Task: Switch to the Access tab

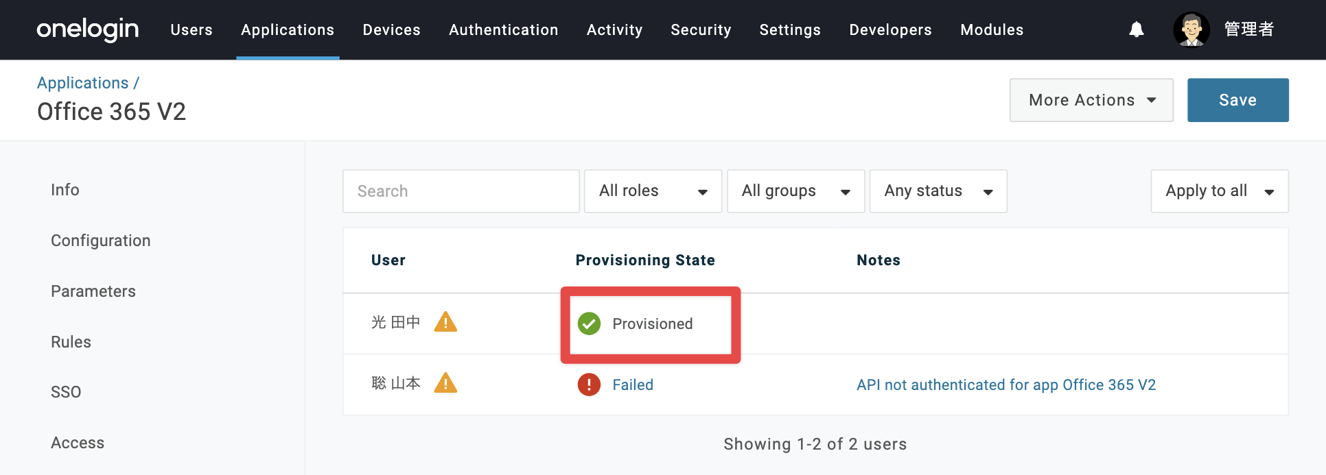Action: click(78, 443)
